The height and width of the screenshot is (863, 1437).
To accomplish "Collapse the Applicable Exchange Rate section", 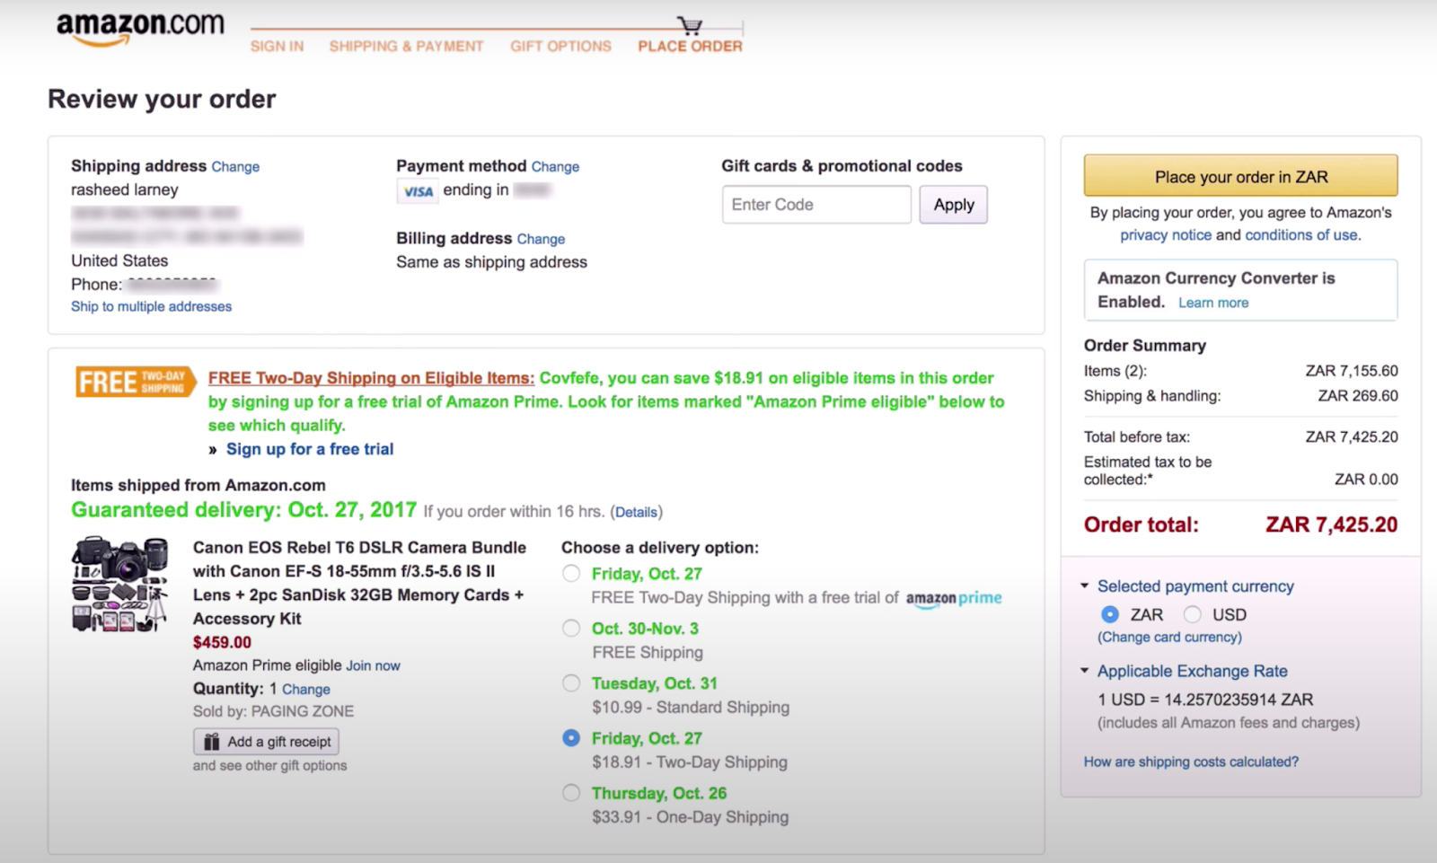I will coord(1084,671).
